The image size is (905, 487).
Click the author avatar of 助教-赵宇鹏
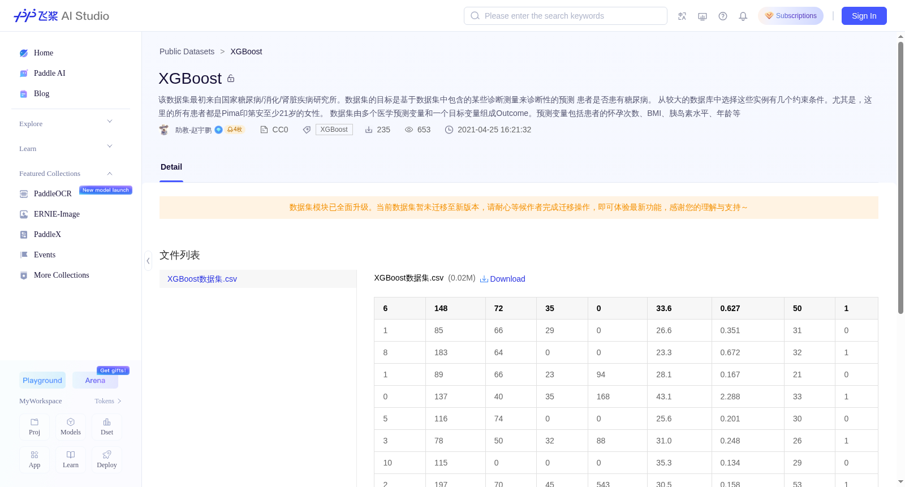click(164, 130)
